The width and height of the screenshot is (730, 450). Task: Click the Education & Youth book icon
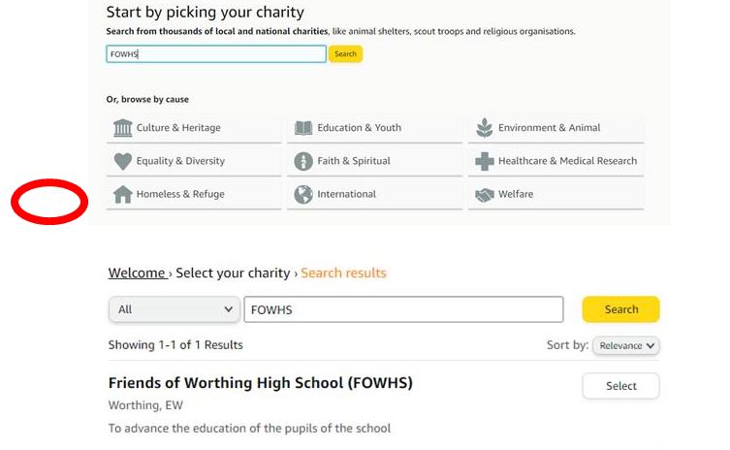pos(303,128)
